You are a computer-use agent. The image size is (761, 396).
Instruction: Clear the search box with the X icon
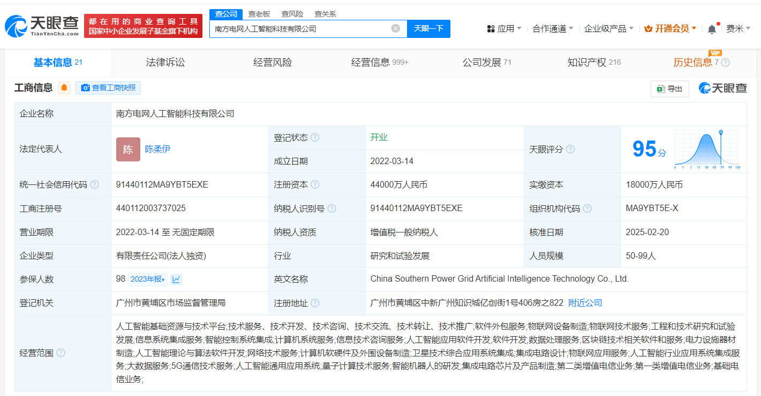pyautogui.click(x=396, y=29)
